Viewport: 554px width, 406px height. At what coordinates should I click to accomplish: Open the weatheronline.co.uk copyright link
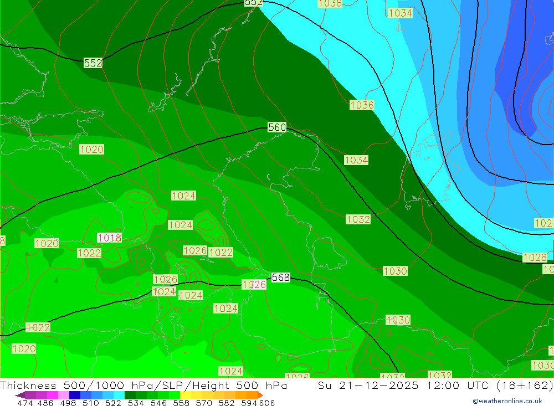[507, 401]
